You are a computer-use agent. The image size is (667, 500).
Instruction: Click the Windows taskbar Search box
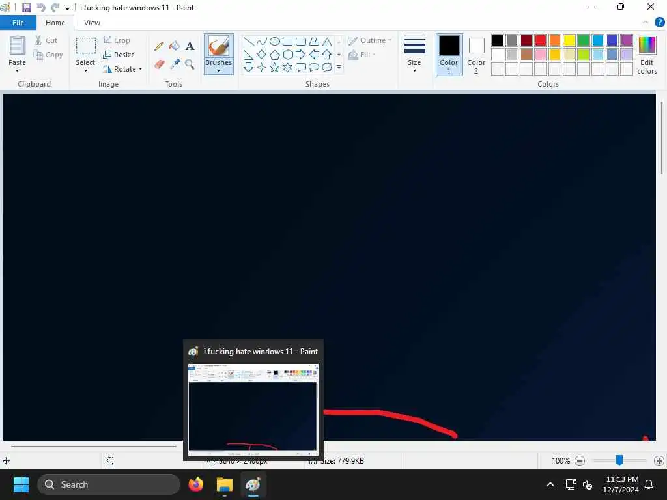pos(109,484)
